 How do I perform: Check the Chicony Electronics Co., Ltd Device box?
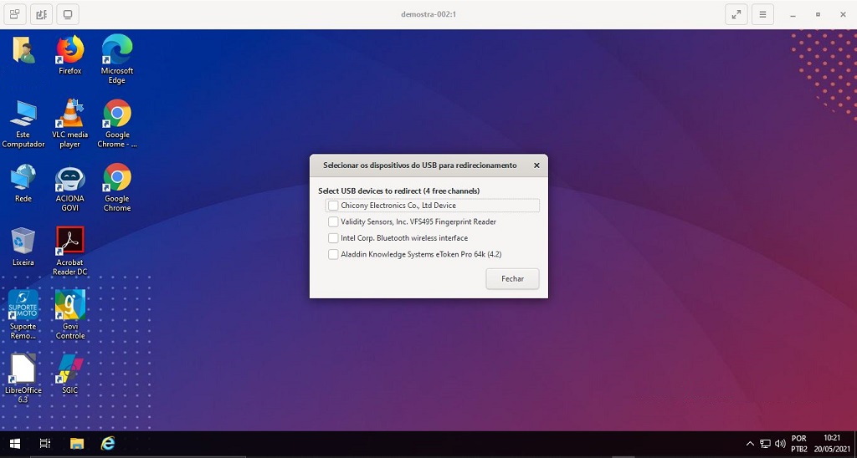(x=333, y=206)
